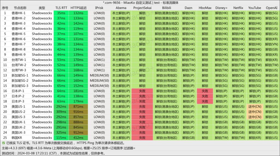Screen dimensions: 280x156
Task: Click the Abema column header
Action: (121, 8)
